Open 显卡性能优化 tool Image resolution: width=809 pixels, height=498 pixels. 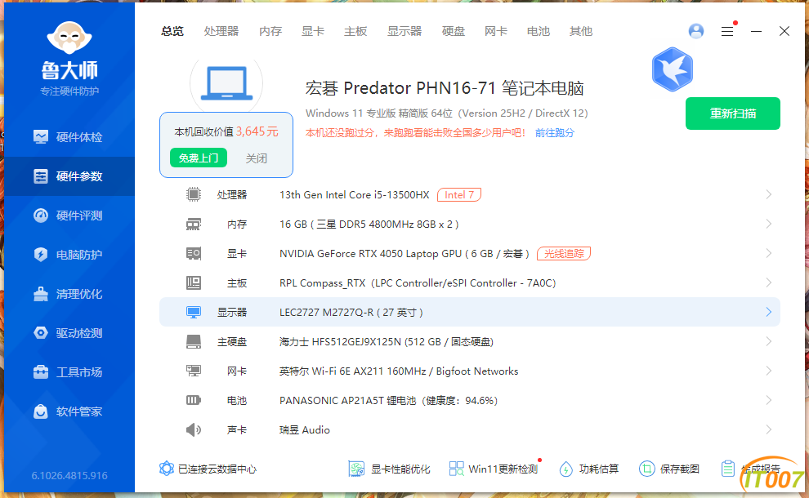pos(389,469)
